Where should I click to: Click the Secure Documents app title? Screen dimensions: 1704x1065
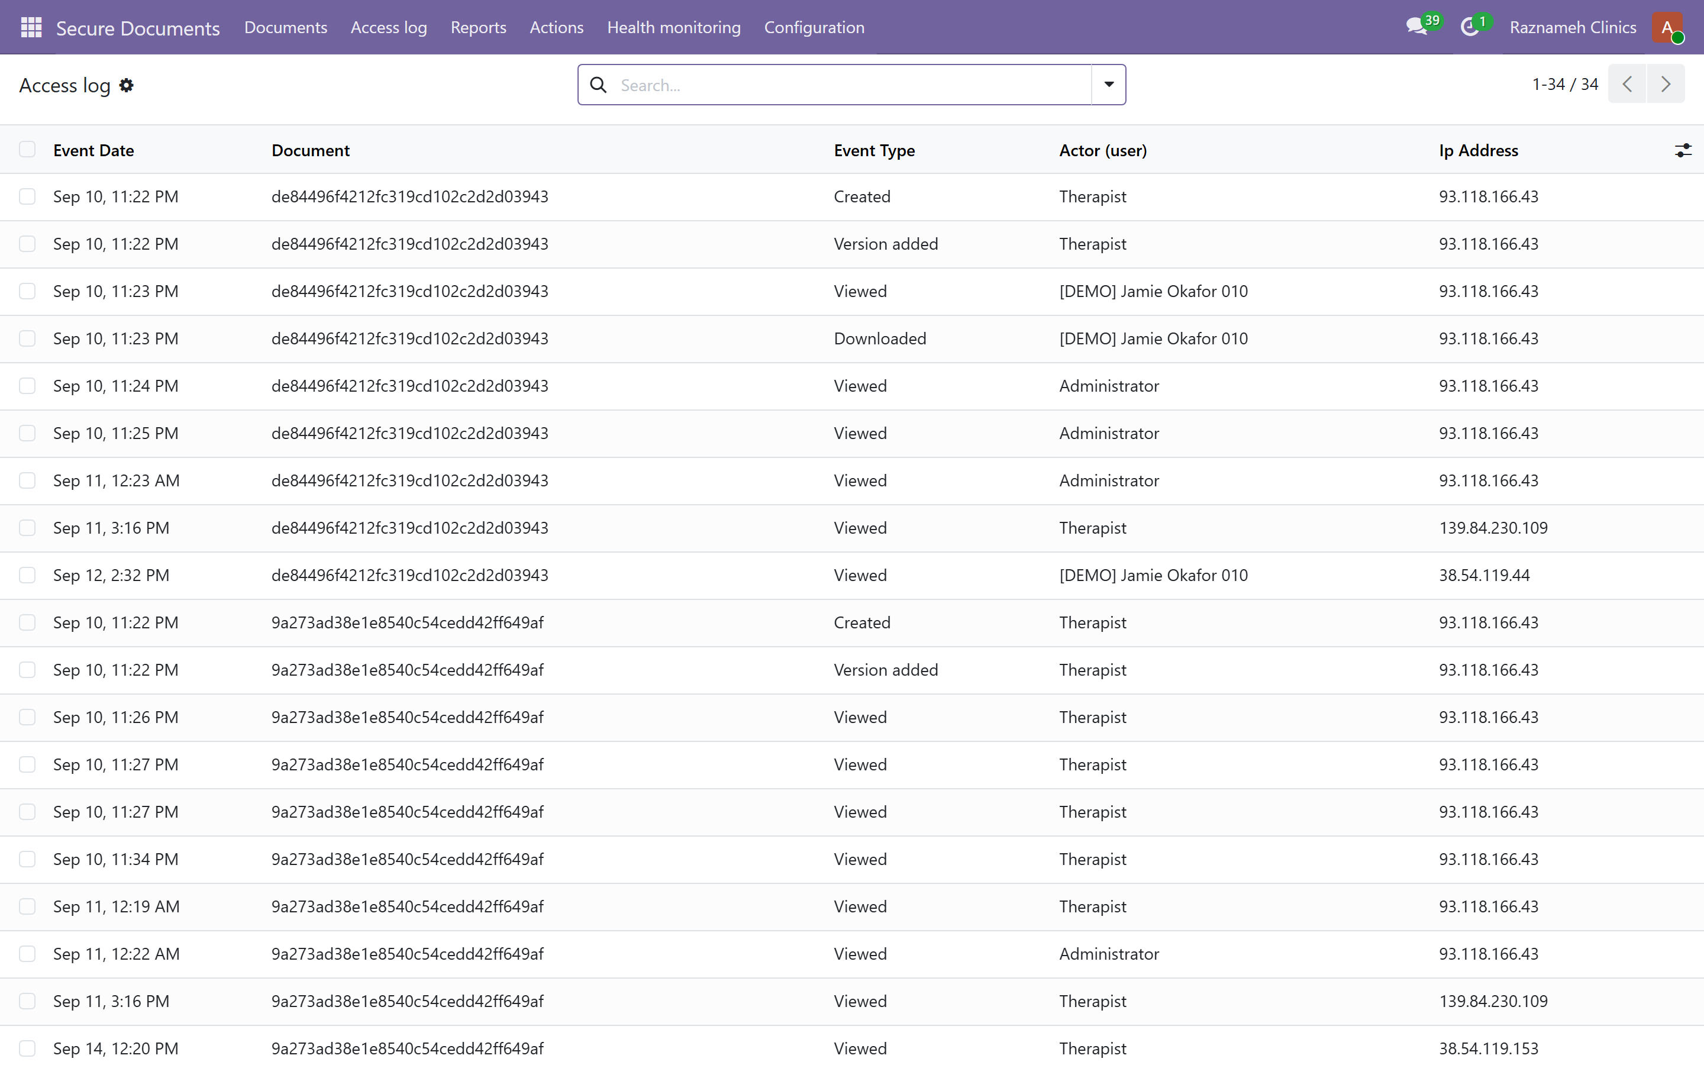click(x=138, y=28)
